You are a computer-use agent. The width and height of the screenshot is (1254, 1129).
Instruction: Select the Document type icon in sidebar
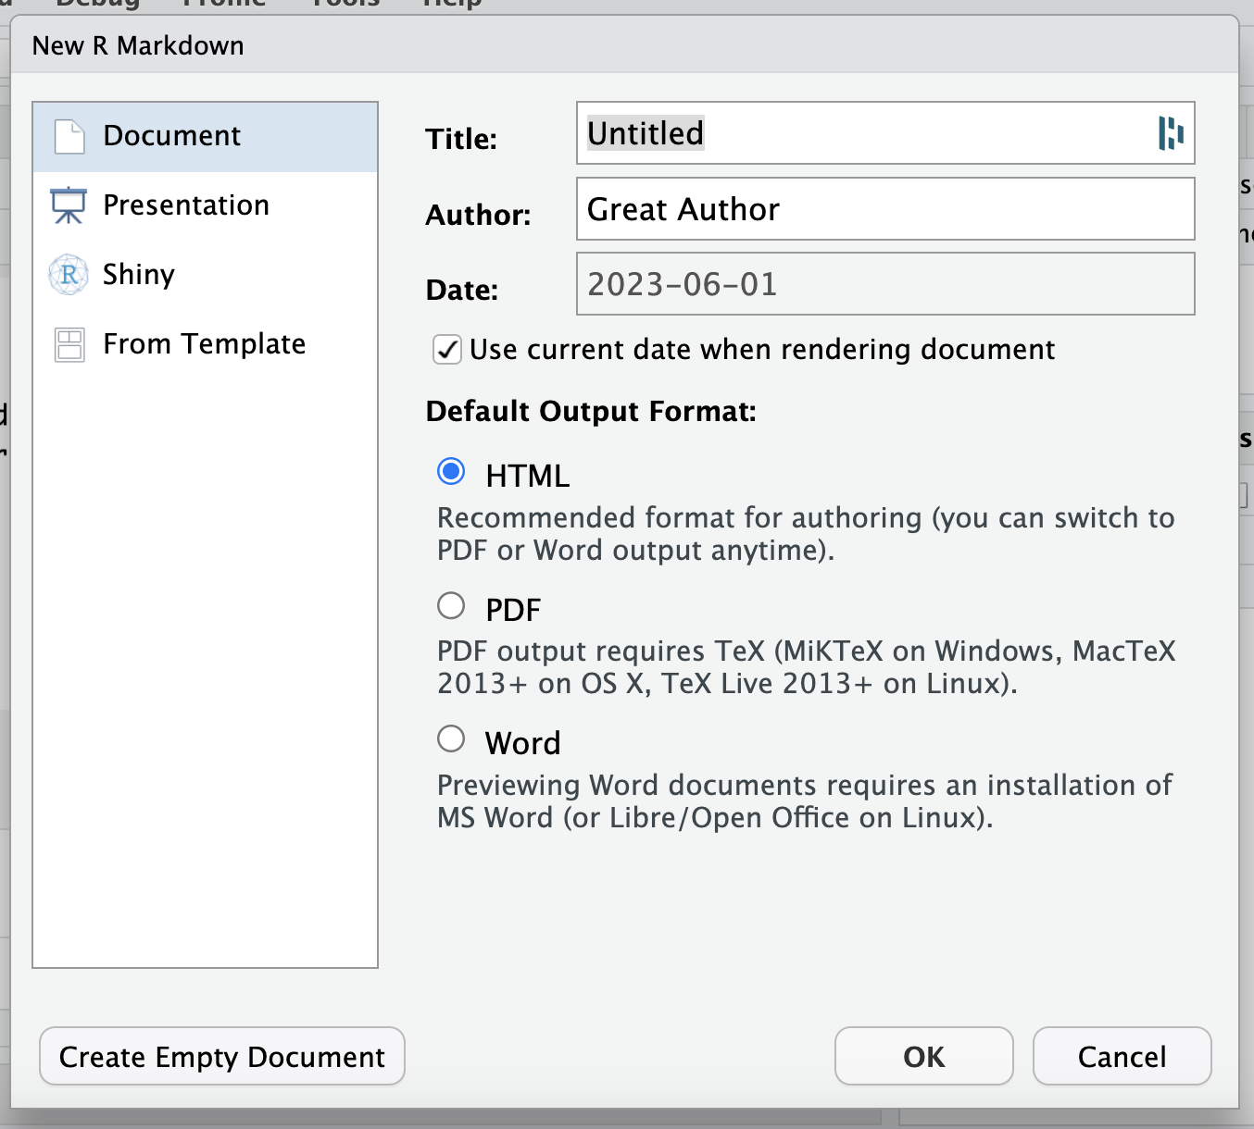click(69, 135)
